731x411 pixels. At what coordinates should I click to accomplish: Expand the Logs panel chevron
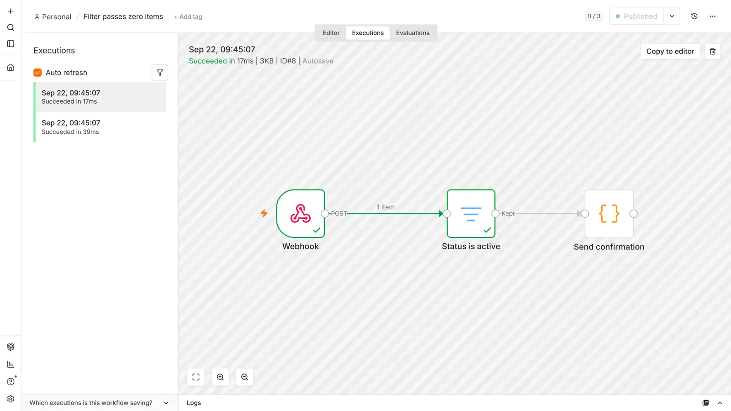pyautogui.click(x=720, y=403)
